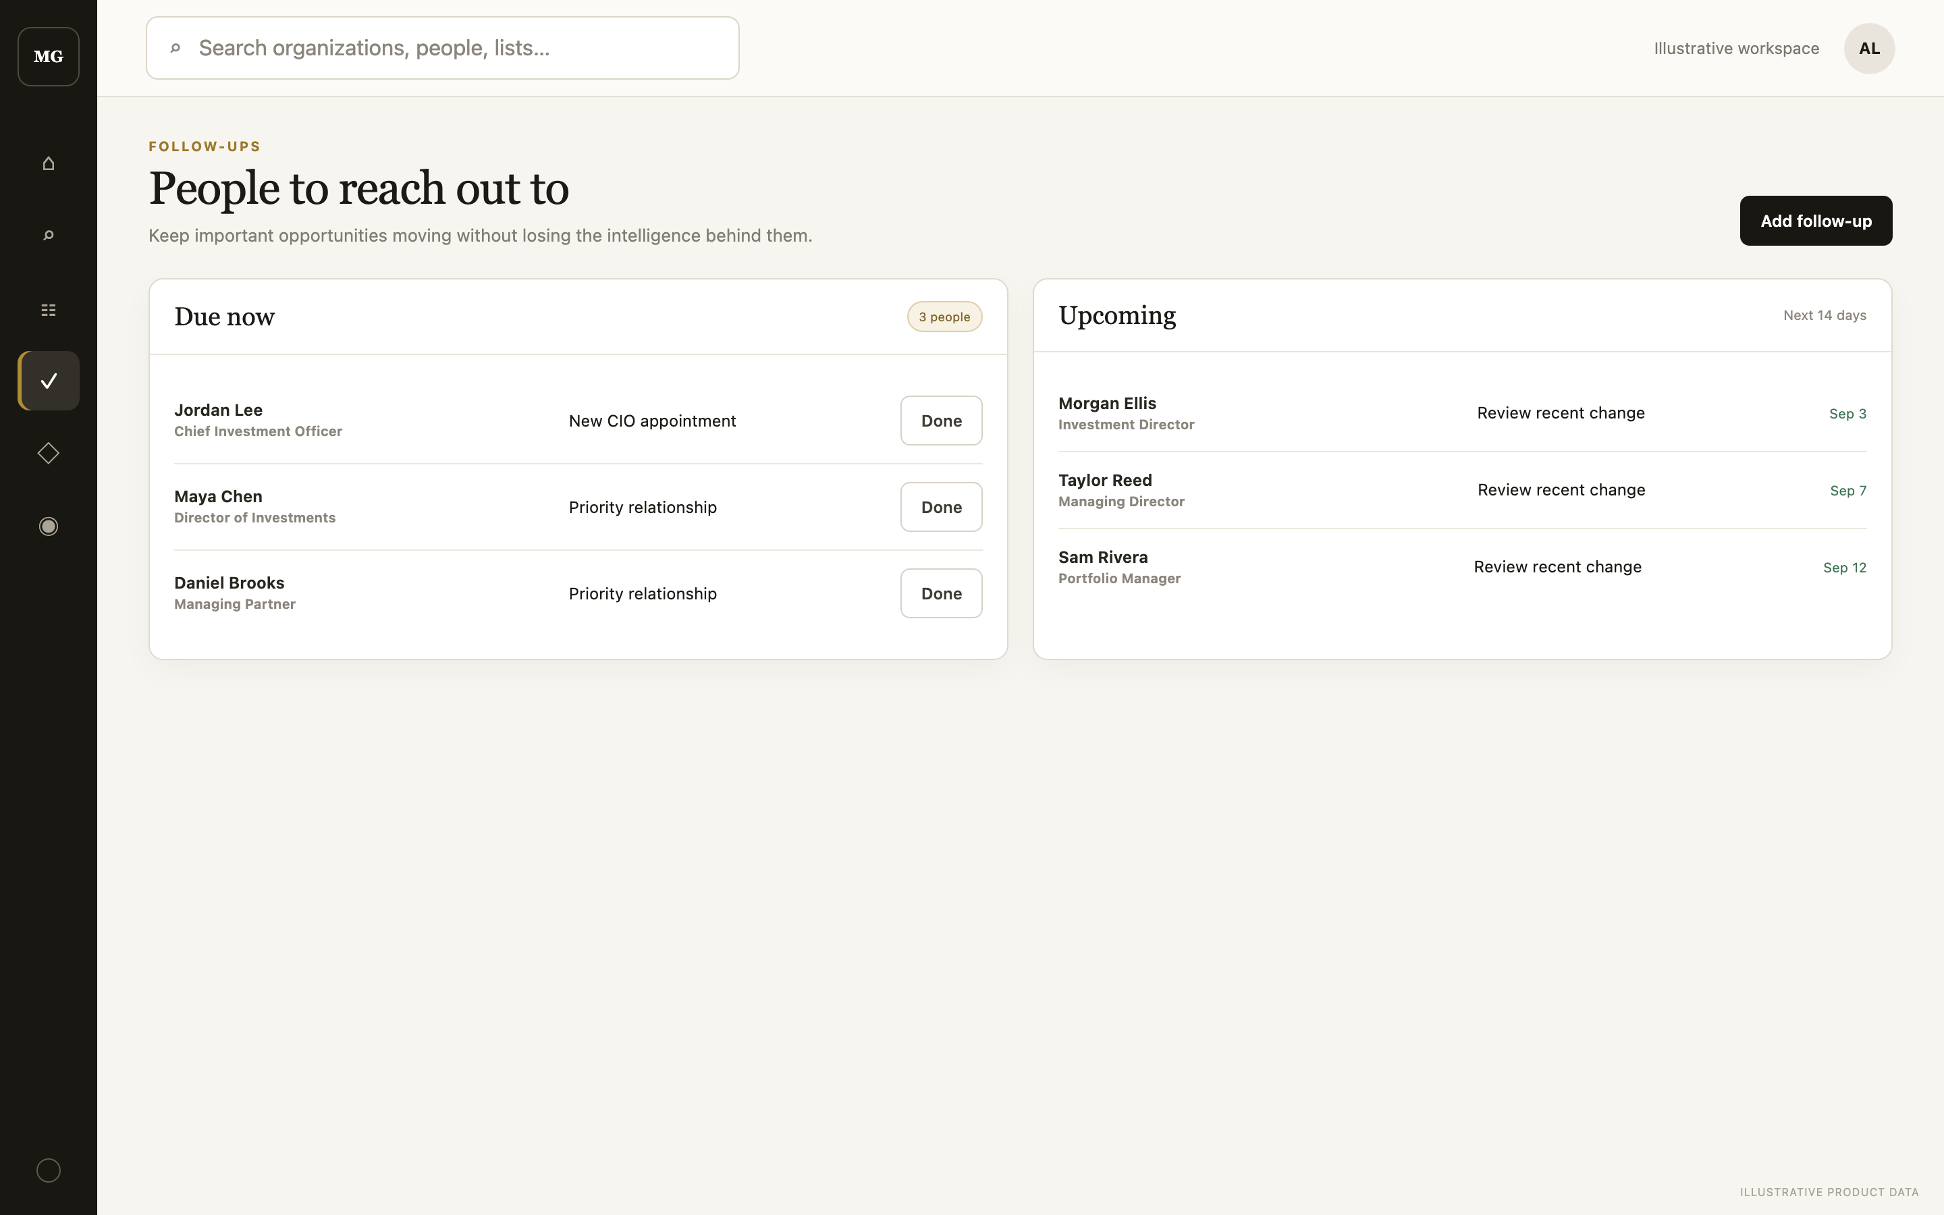Open the search icon in sidebar
This screenshot has width=1944, height=1215.
click(48, 236)
